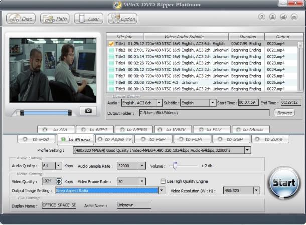Viewport: 306px width, 225px height.
Task: Click the title list scrollbar
Action: [x=300, y=66]
